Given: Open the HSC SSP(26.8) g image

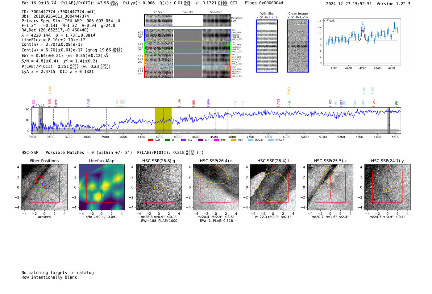Looking at the screenshot, I should click(x=159, y=187).
